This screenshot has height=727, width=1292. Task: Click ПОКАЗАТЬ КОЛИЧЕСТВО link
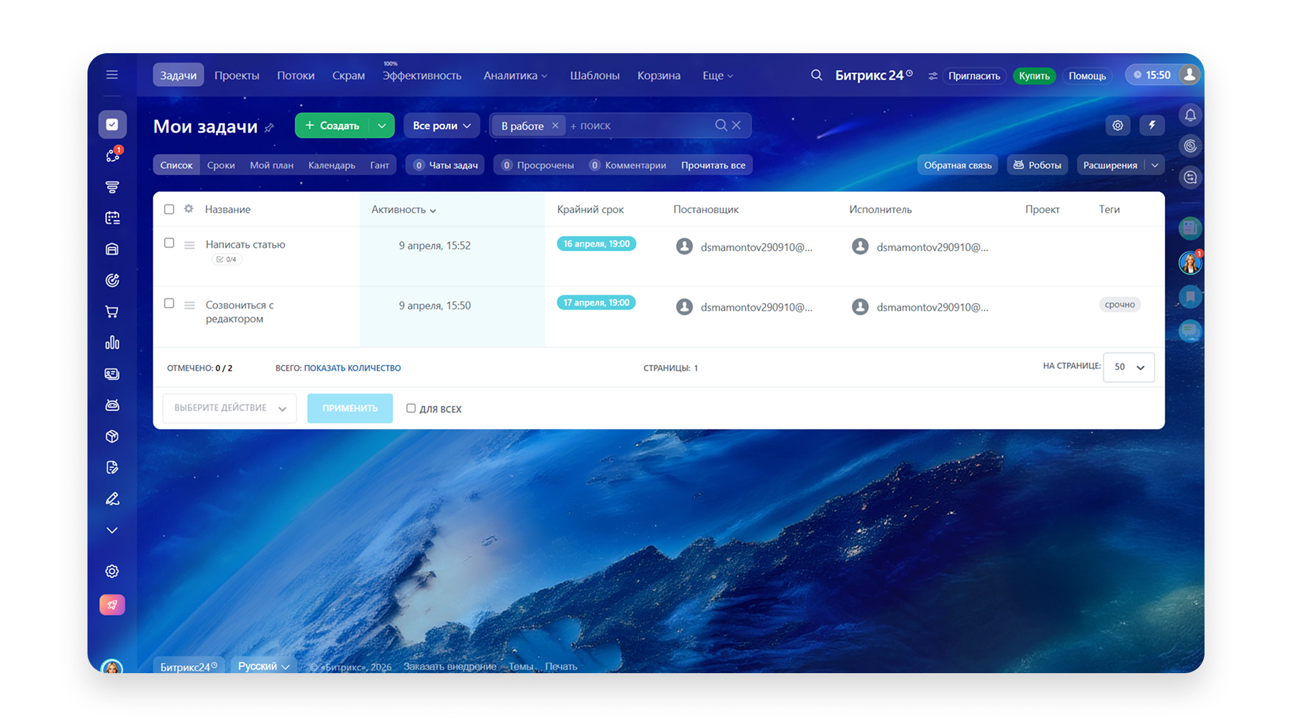(x=352, y=368)
